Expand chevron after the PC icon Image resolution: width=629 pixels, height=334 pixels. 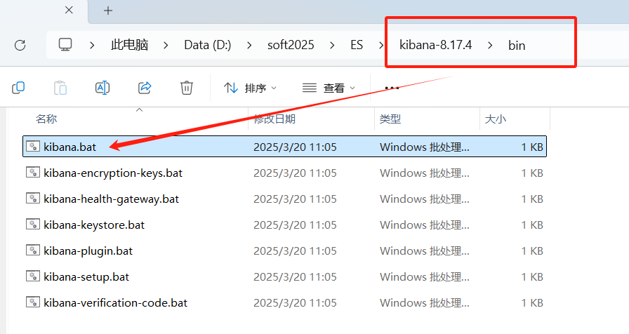pos(92,46)
